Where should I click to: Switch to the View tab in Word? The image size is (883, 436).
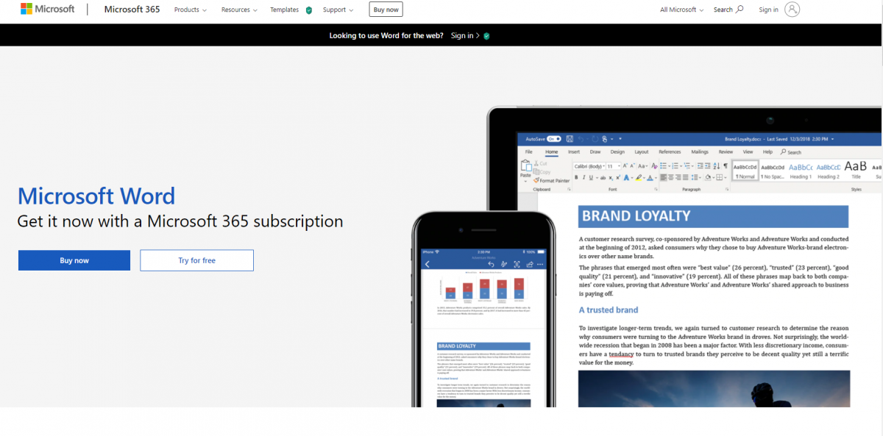(748, 151)
